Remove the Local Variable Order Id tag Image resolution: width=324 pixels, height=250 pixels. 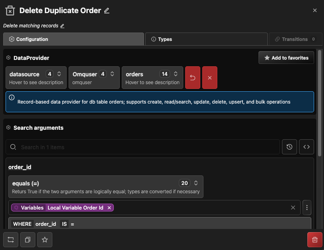(x=109, y=208)
